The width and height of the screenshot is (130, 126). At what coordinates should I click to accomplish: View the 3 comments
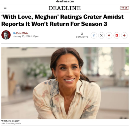(82, 35)
